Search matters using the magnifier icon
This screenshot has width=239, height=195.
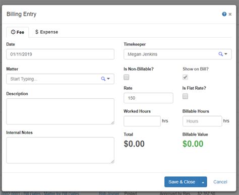coord(103,79)
